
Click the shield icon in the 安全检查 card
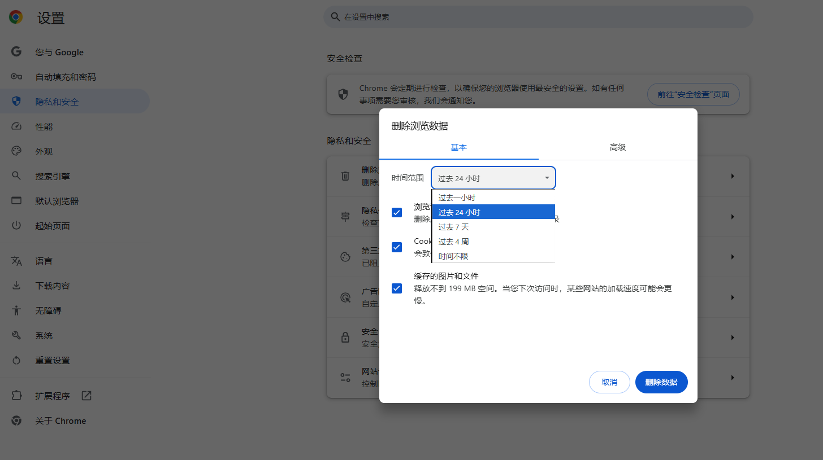(x=343, y=94)
